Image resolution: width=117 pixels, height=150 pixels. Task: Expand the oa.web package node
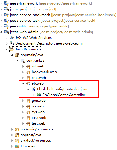coord(23,107)
